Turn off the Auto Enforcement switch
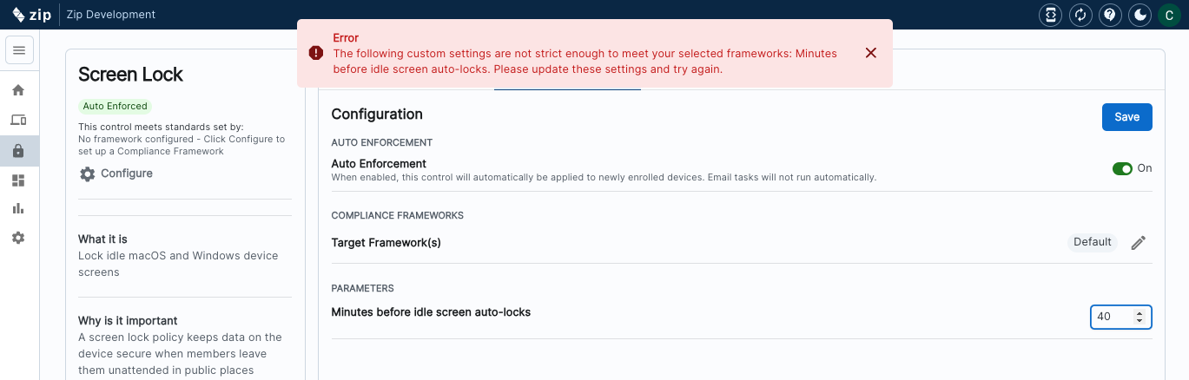1189x380 pixels. pyautogui.click(x=1122, y=168)
